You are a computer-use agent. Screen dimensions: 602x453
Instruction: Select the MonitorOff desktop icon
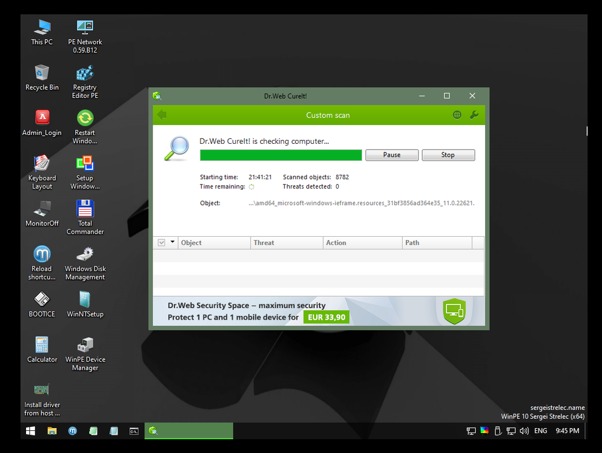(x=42, y=214)
